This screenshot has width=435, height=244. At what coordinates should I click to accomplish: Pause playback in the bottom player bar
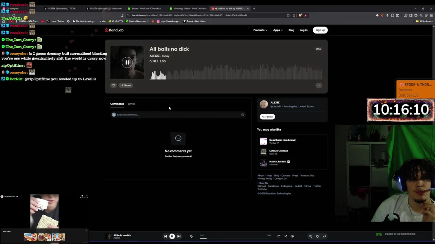[172, 236]
